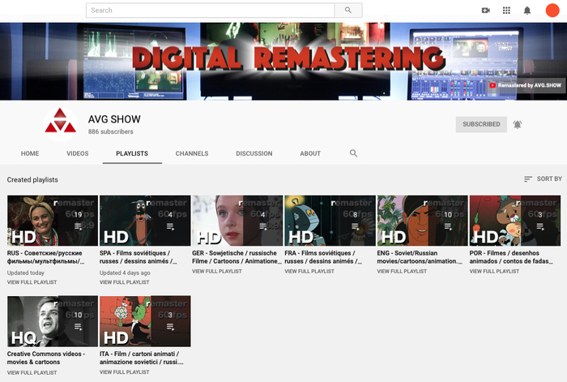Image resolution: width=567 pixels, height=382 pixels.
Task: Click Creative Commons videos playlist title
Action: pos(46,358)
